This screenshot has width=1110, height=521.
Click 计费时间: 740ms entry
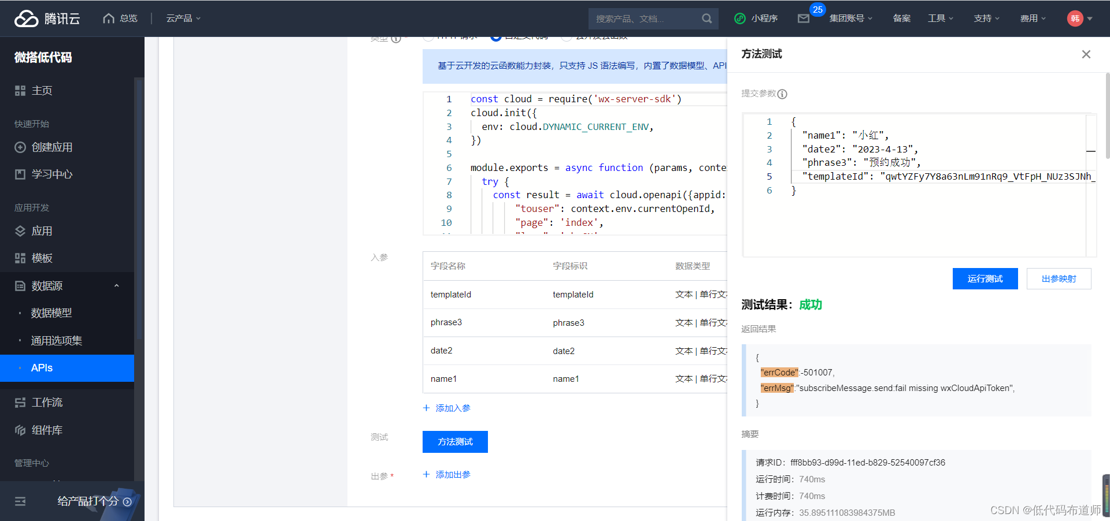point(790,496)
